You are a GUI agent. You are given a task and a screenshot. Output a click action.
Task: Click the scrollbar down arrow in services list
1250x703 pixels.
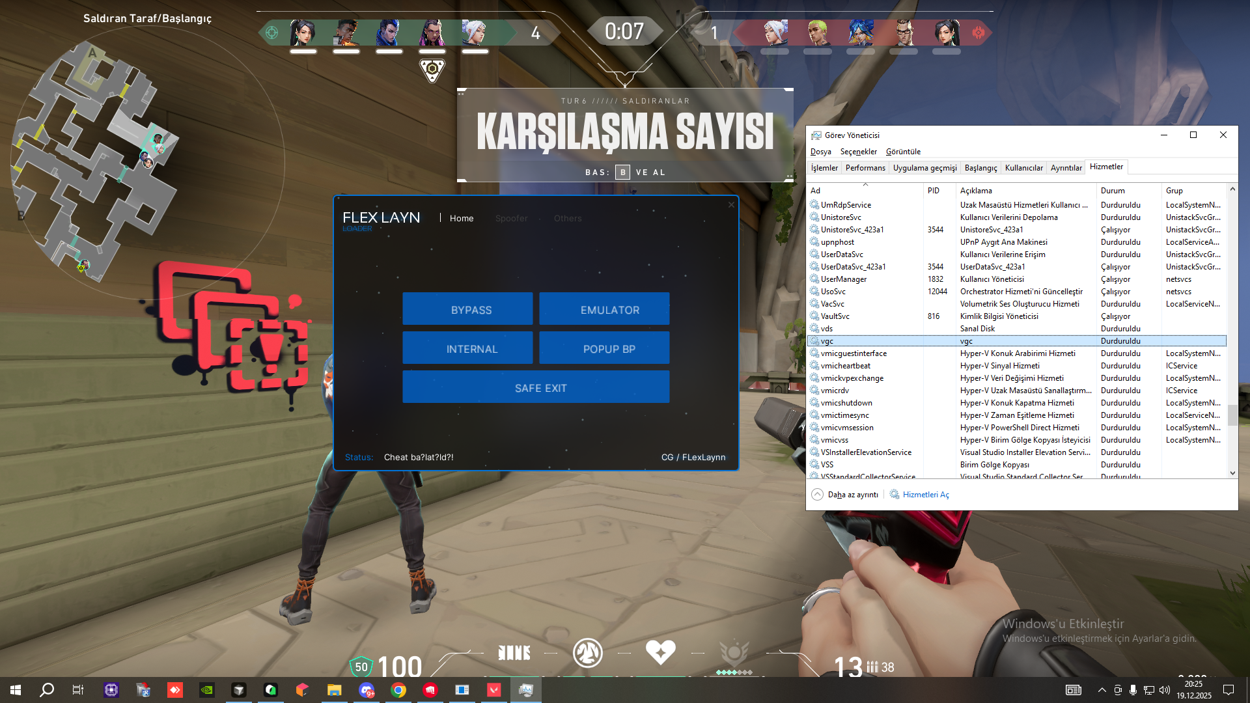(x=1232, y=473)
